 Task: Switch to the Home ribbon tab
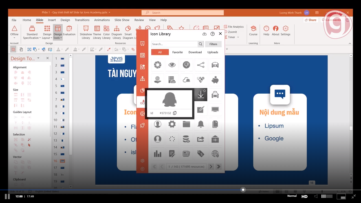point(27,20)
